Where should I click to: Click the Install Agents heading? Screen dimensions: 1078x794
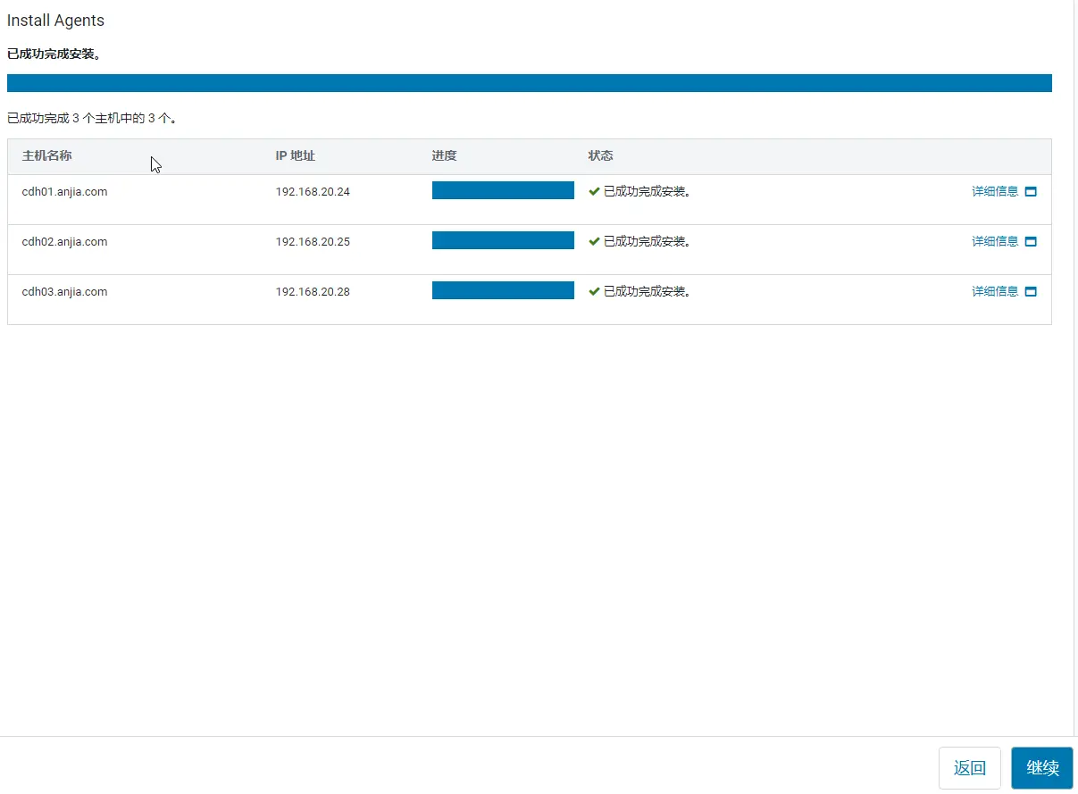pyautogui.click(x=55, y=21)
